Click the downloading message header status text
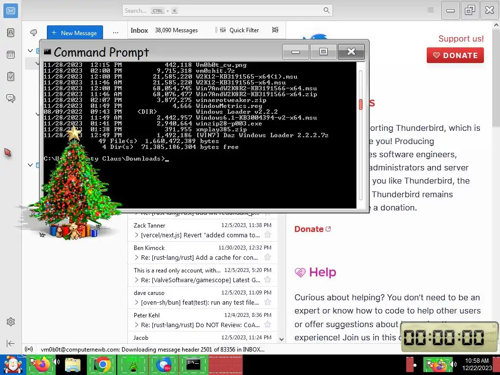Screen dimensions: 500x375 pyautogui.click(x=153, y=350)
